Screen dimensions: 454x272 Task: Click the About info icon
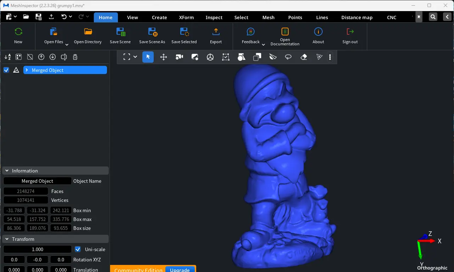(x=318, y=32)
